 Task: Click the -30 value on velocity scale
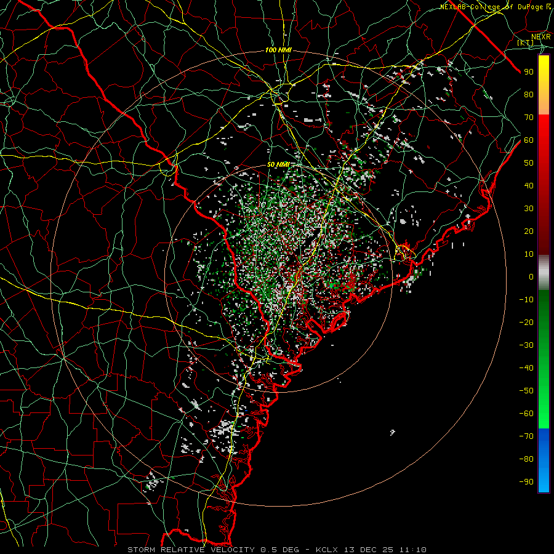pos(526,345)
